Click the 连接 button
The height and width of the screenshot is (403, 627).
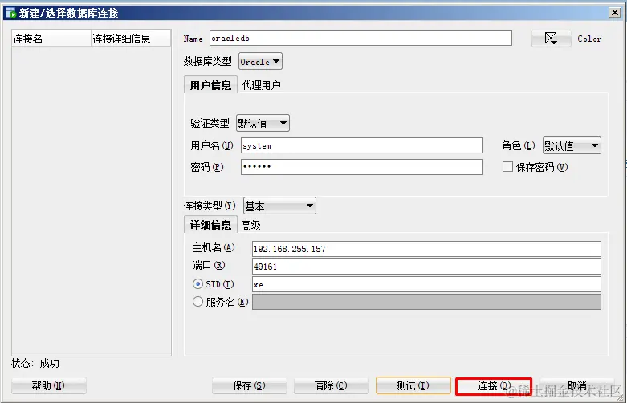point(494,386)
